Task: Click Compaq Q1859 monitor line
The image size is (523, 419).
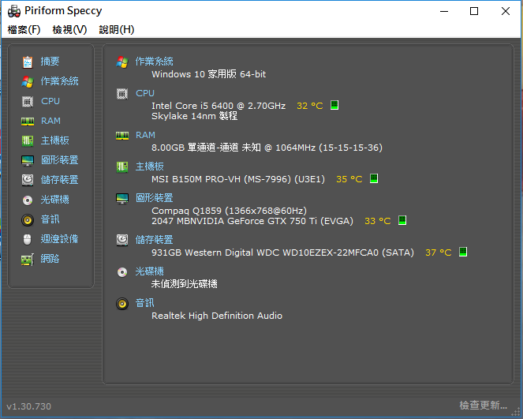Action: [x=229, y=211]
